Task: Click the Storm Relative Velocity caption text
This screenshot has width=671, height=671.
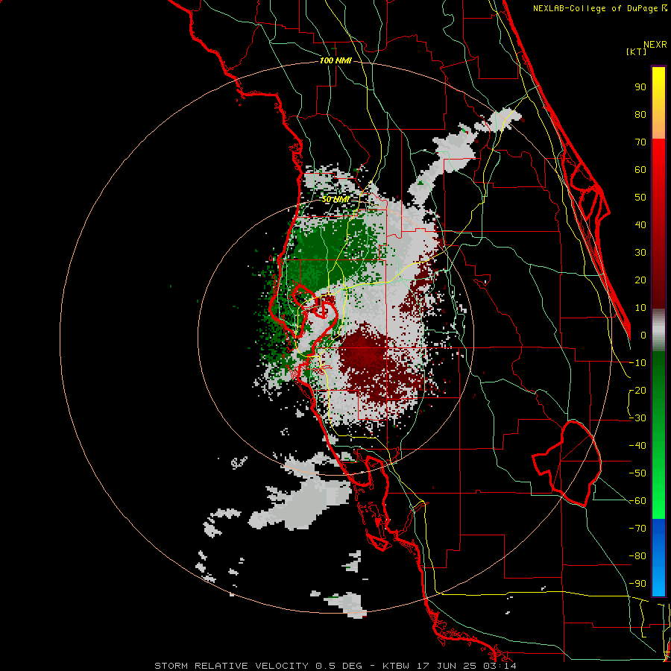Action: click(x=335, y=666)
